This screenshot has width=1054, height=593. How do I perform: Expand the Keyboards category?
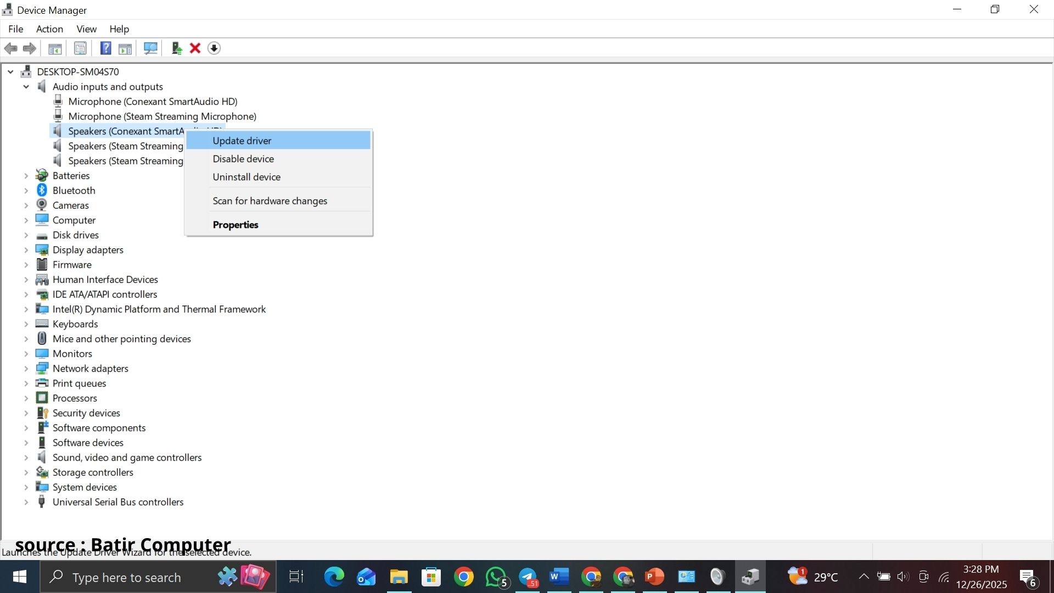click(x=26, y=324)
